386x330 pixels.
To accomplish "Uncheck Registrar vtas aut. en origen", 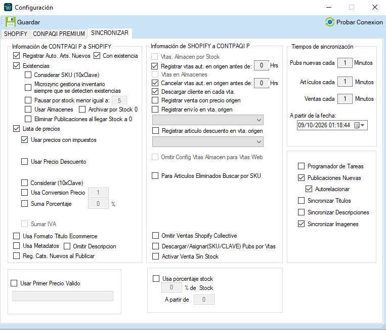I will [155, 66].
